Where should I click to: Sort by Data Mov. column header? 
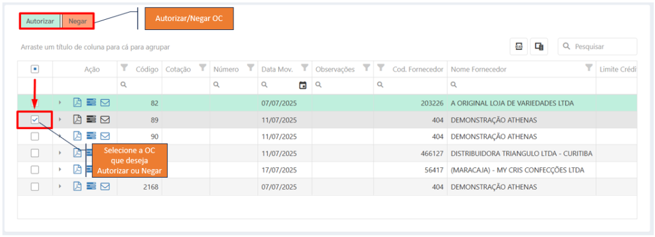(278, 69)
